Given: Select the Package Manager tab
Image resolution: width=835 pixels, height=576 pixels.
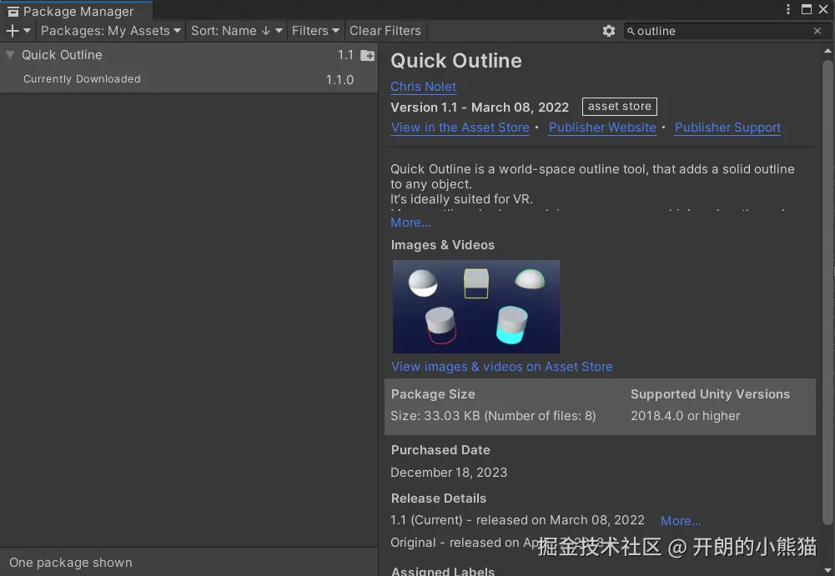Looking at the screenshot, I should [x=76, y=11].
